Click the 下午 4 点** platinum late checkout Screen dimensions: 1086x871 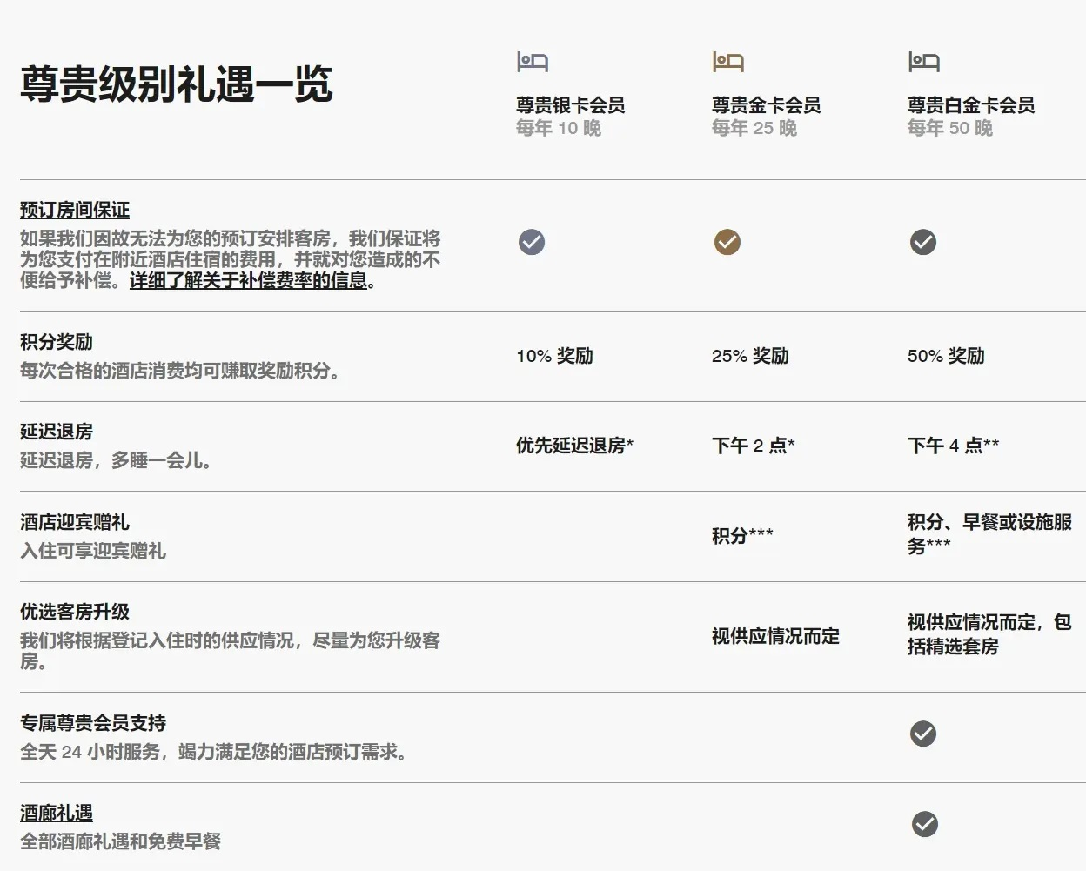point(953,446)
